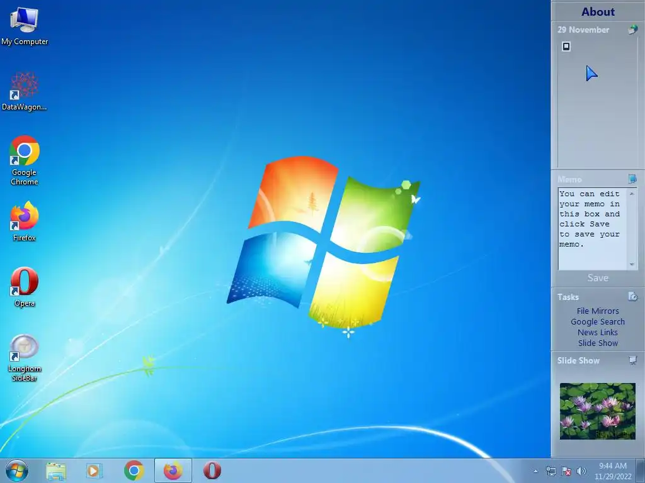Open the network tray icon
This screenshot has height=483, width=645.
551,471
